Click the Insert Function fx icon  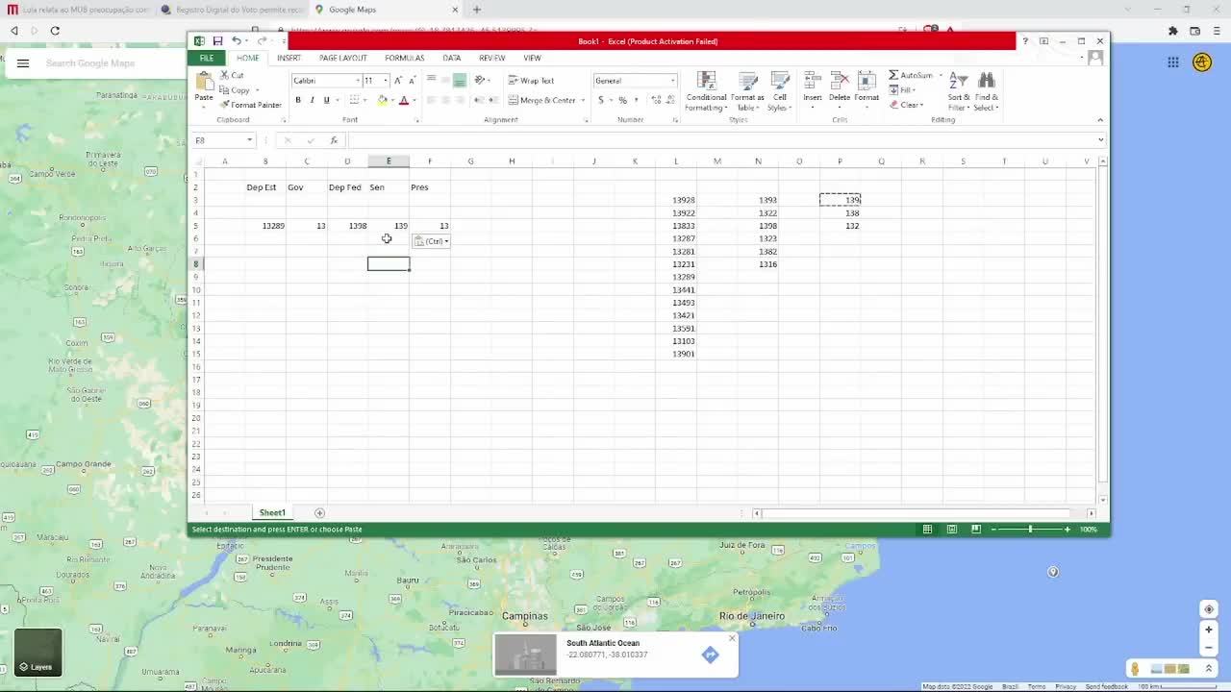[334, 140]
